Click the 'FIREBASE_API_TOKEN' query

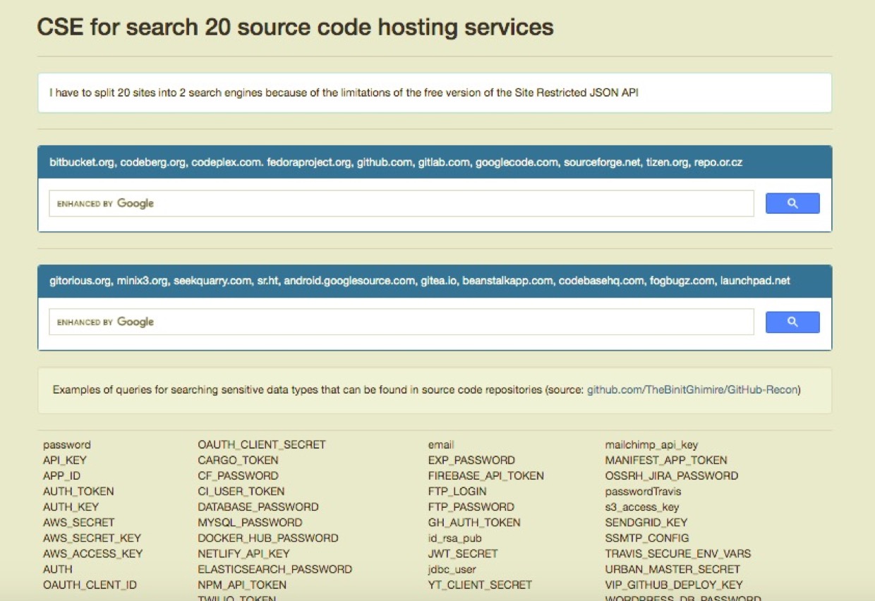point(486,475)
